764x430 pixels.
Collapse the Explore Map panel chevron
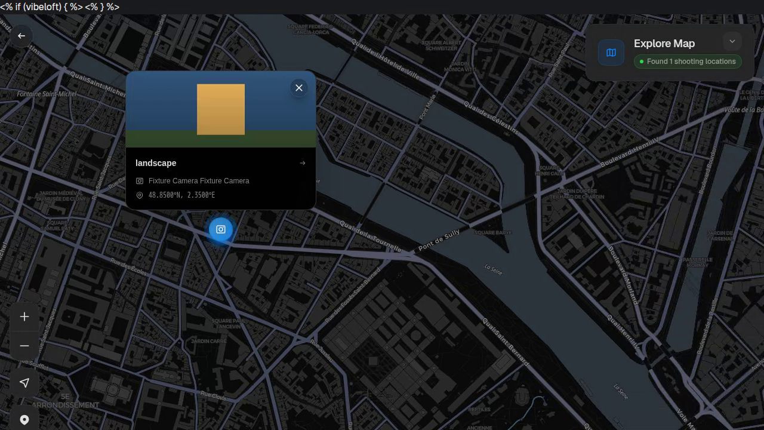732,41
